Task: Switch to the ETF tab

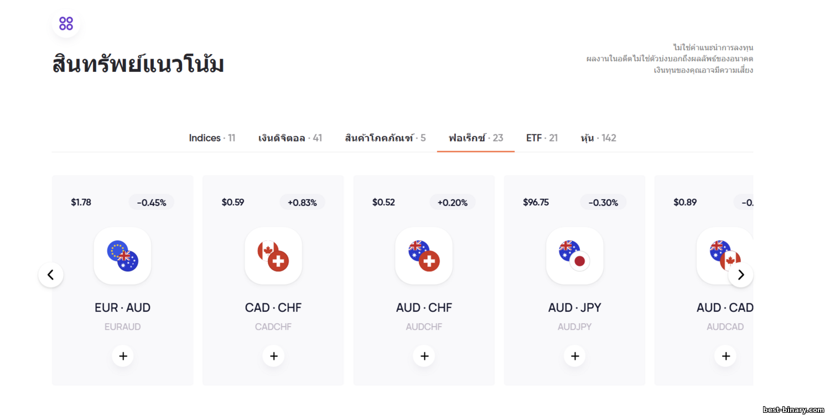Action: click(x=542, y=138)
